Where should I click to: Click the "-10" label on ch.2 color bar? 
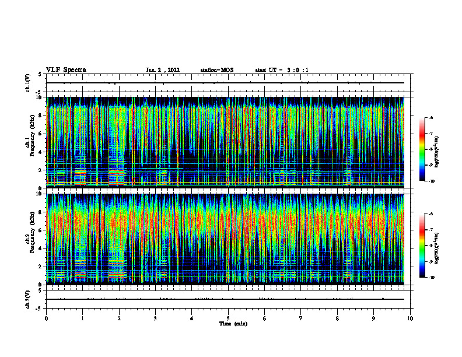tap(431, 278)
